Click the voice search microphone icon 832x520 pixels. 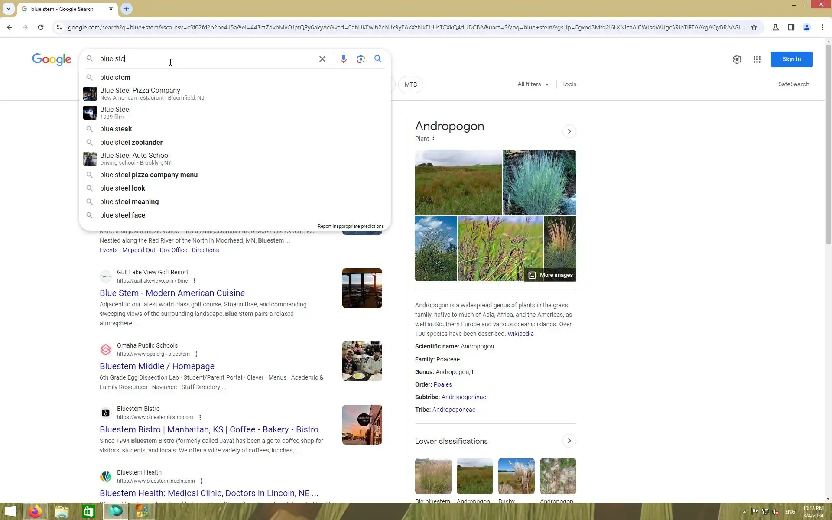click(344, 59)
